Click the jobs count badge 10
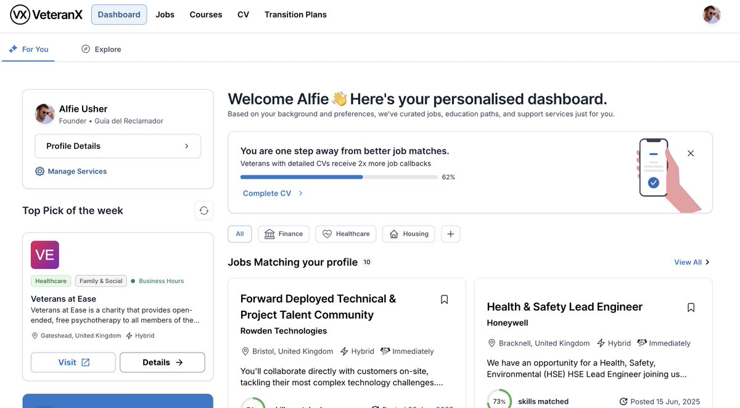Screen dimensions: 740x408 (x=367, y=262)
